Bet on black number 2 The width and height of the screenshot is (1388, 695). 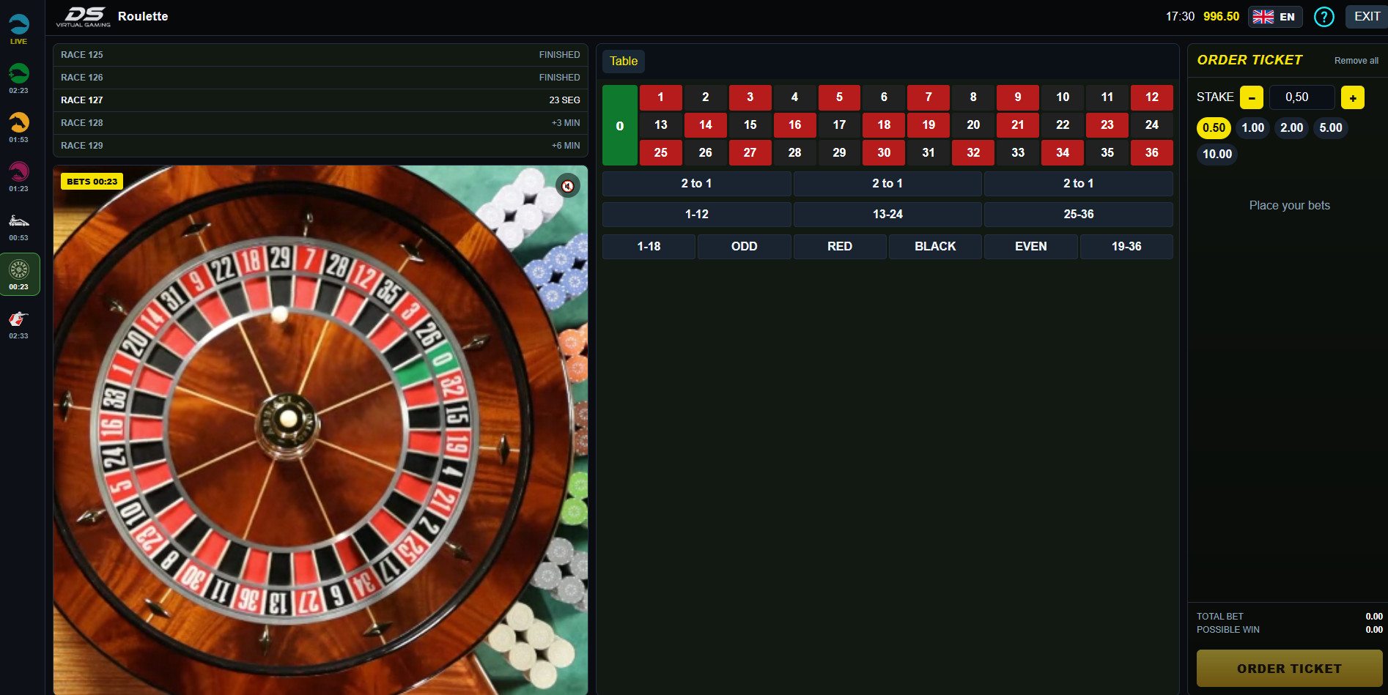706,97
